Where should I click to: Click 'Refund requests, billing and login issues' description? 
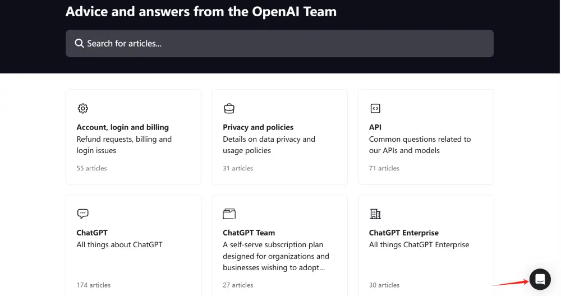[x=124, y=145]
